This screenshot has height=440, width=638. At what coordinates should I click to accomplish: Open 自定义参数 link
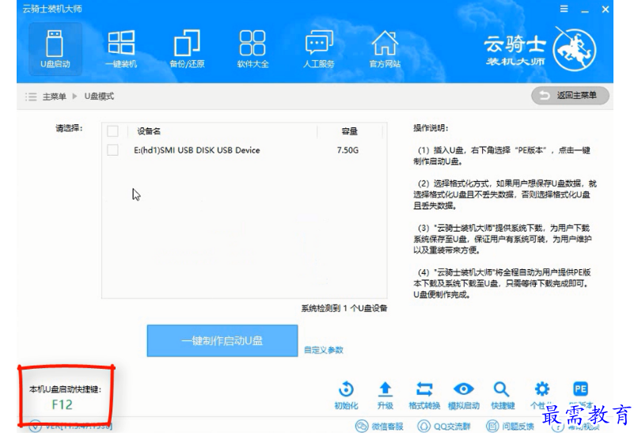click(x=324, y=350)
